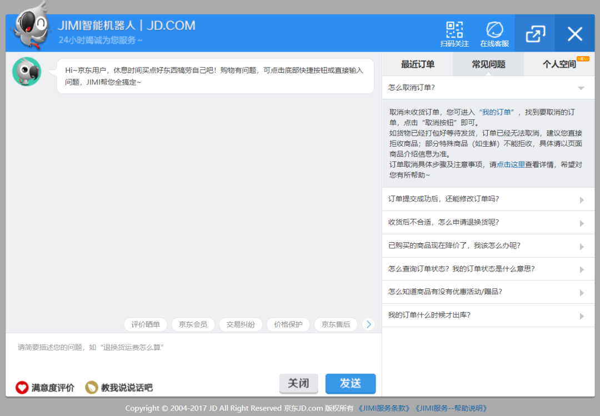Close the JIMI chat window with X
The height and width of the screenshot is (416, 600).
point(575,34)
